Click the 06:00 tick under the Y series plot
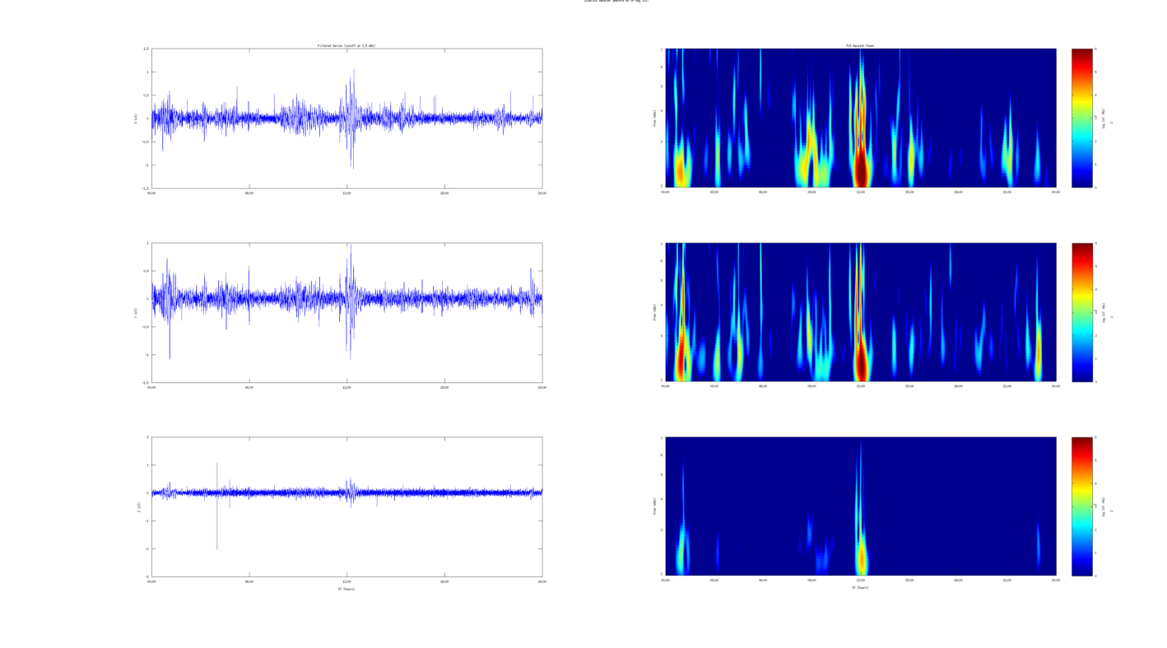1167x648 pixels. (249, 387)
